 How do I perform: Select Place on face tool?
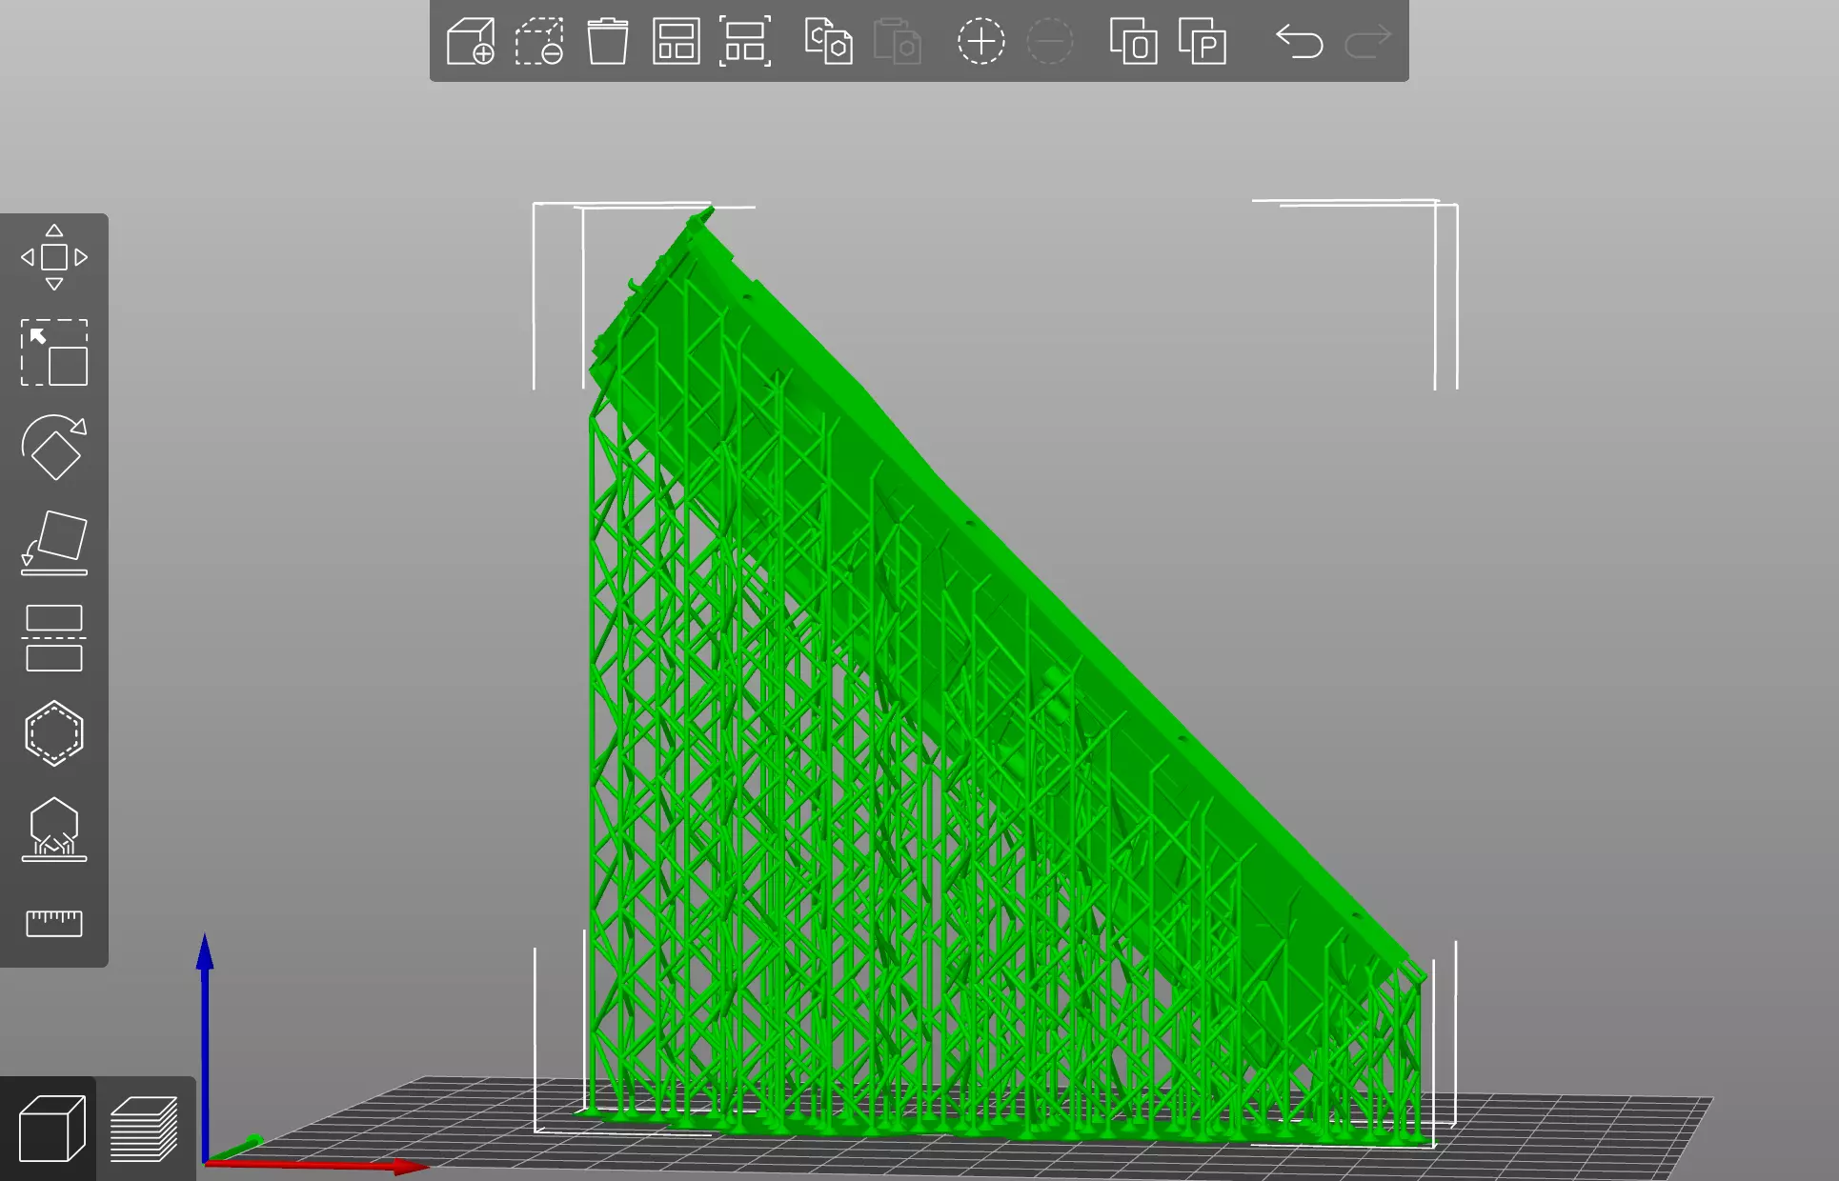click(x=54, y=542)
